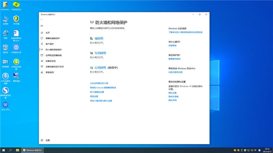Toggle the hamburger navigation menu

pyautogui.click(x=42, y=26)
